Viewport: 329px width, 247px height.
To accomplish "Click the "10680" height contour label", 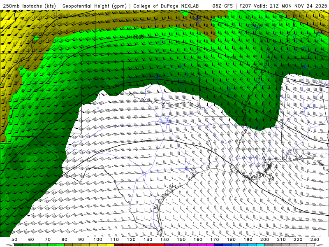I will (137, 37).
